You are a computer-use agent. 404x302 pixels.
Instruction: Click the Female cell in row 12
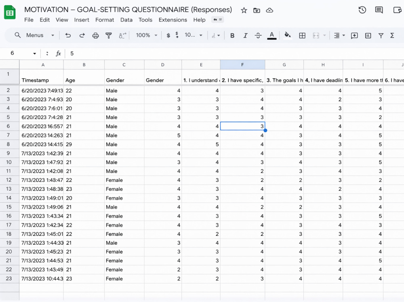(x=124, y=180)
